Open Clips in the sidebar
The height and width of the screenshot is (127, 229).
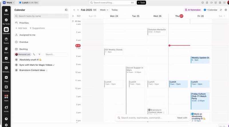tap(6, 79)
